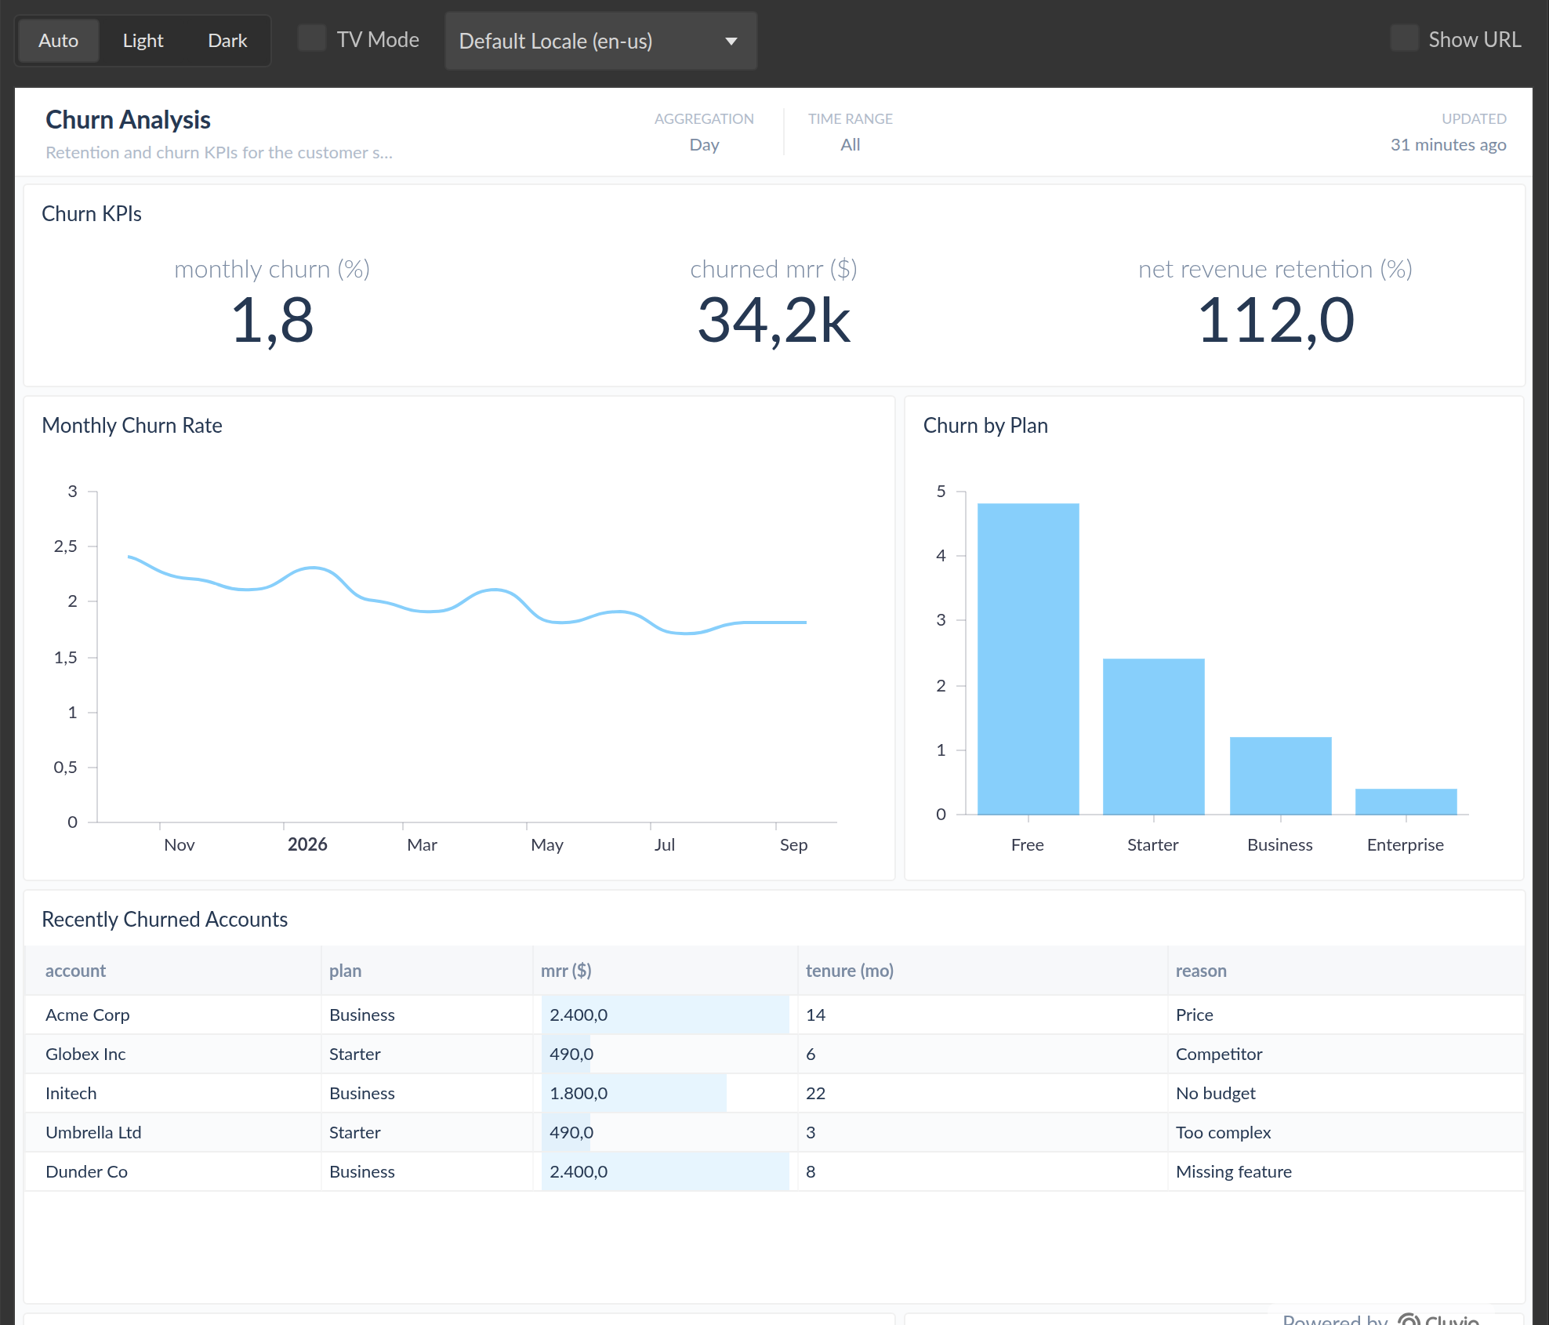
Task: Click the 2026 label on the x-axis
Action: [x=307, y=844]
